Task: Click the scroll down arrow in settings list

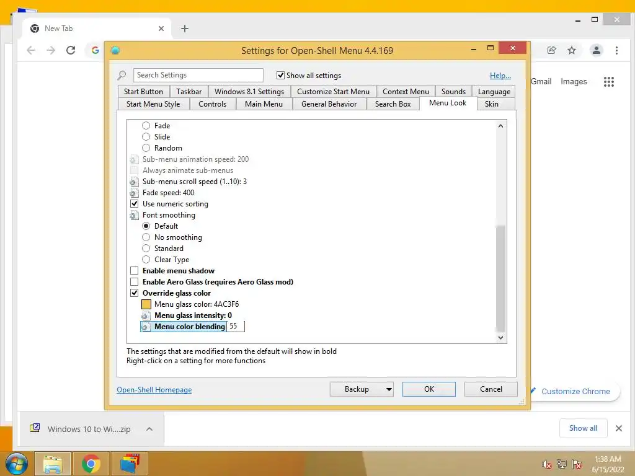Action: point(501,338)
